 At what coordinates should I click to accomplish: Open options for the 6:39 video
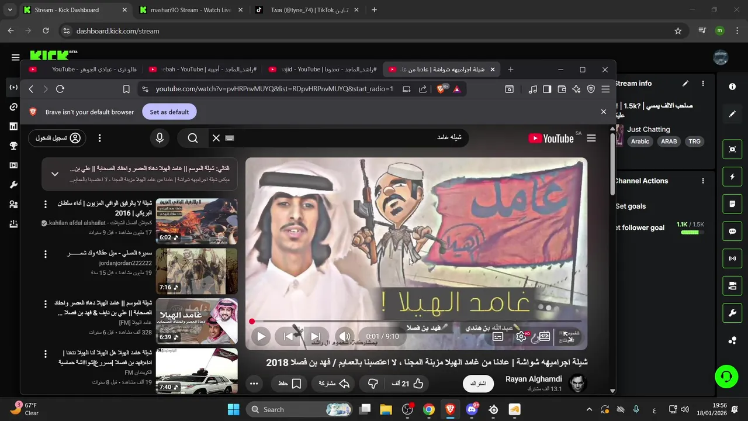[45, 304]
